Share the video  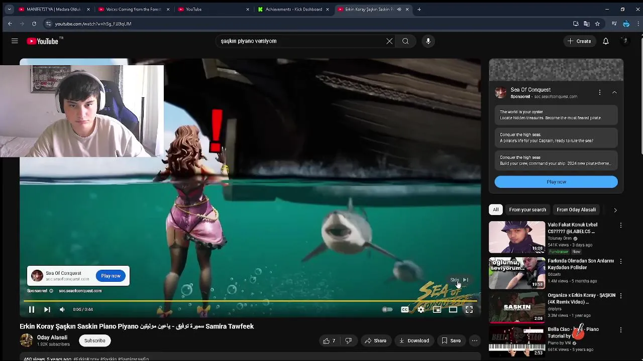click(375, 341)
